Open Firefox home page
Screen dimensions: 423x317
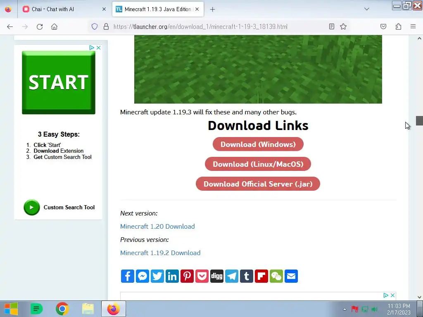click(54, 26)
